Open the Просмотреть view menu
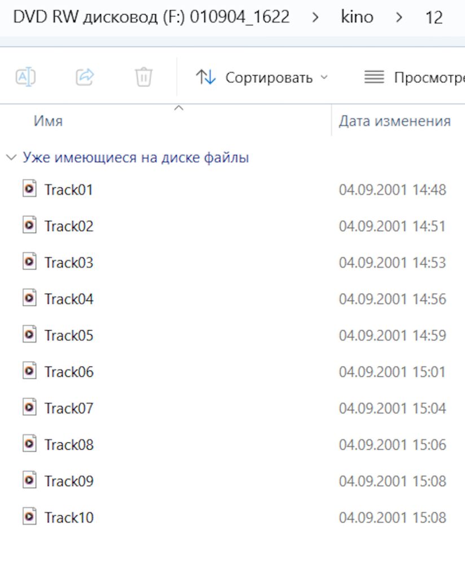Image resolution: width=465 pixels, height=577 pixels. coord(415,77)
